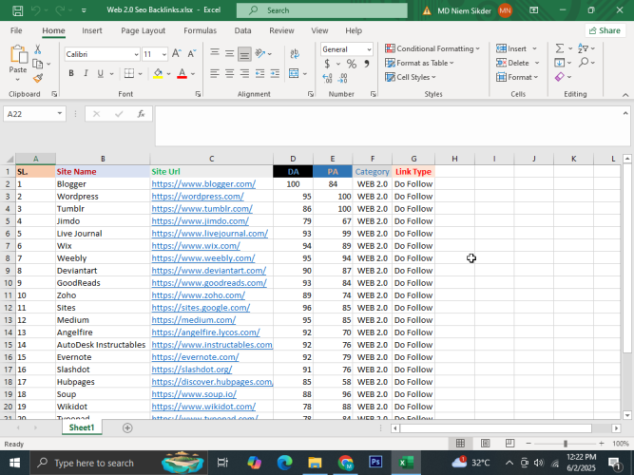Click the AutoSum sigma icon

[560, 48]
